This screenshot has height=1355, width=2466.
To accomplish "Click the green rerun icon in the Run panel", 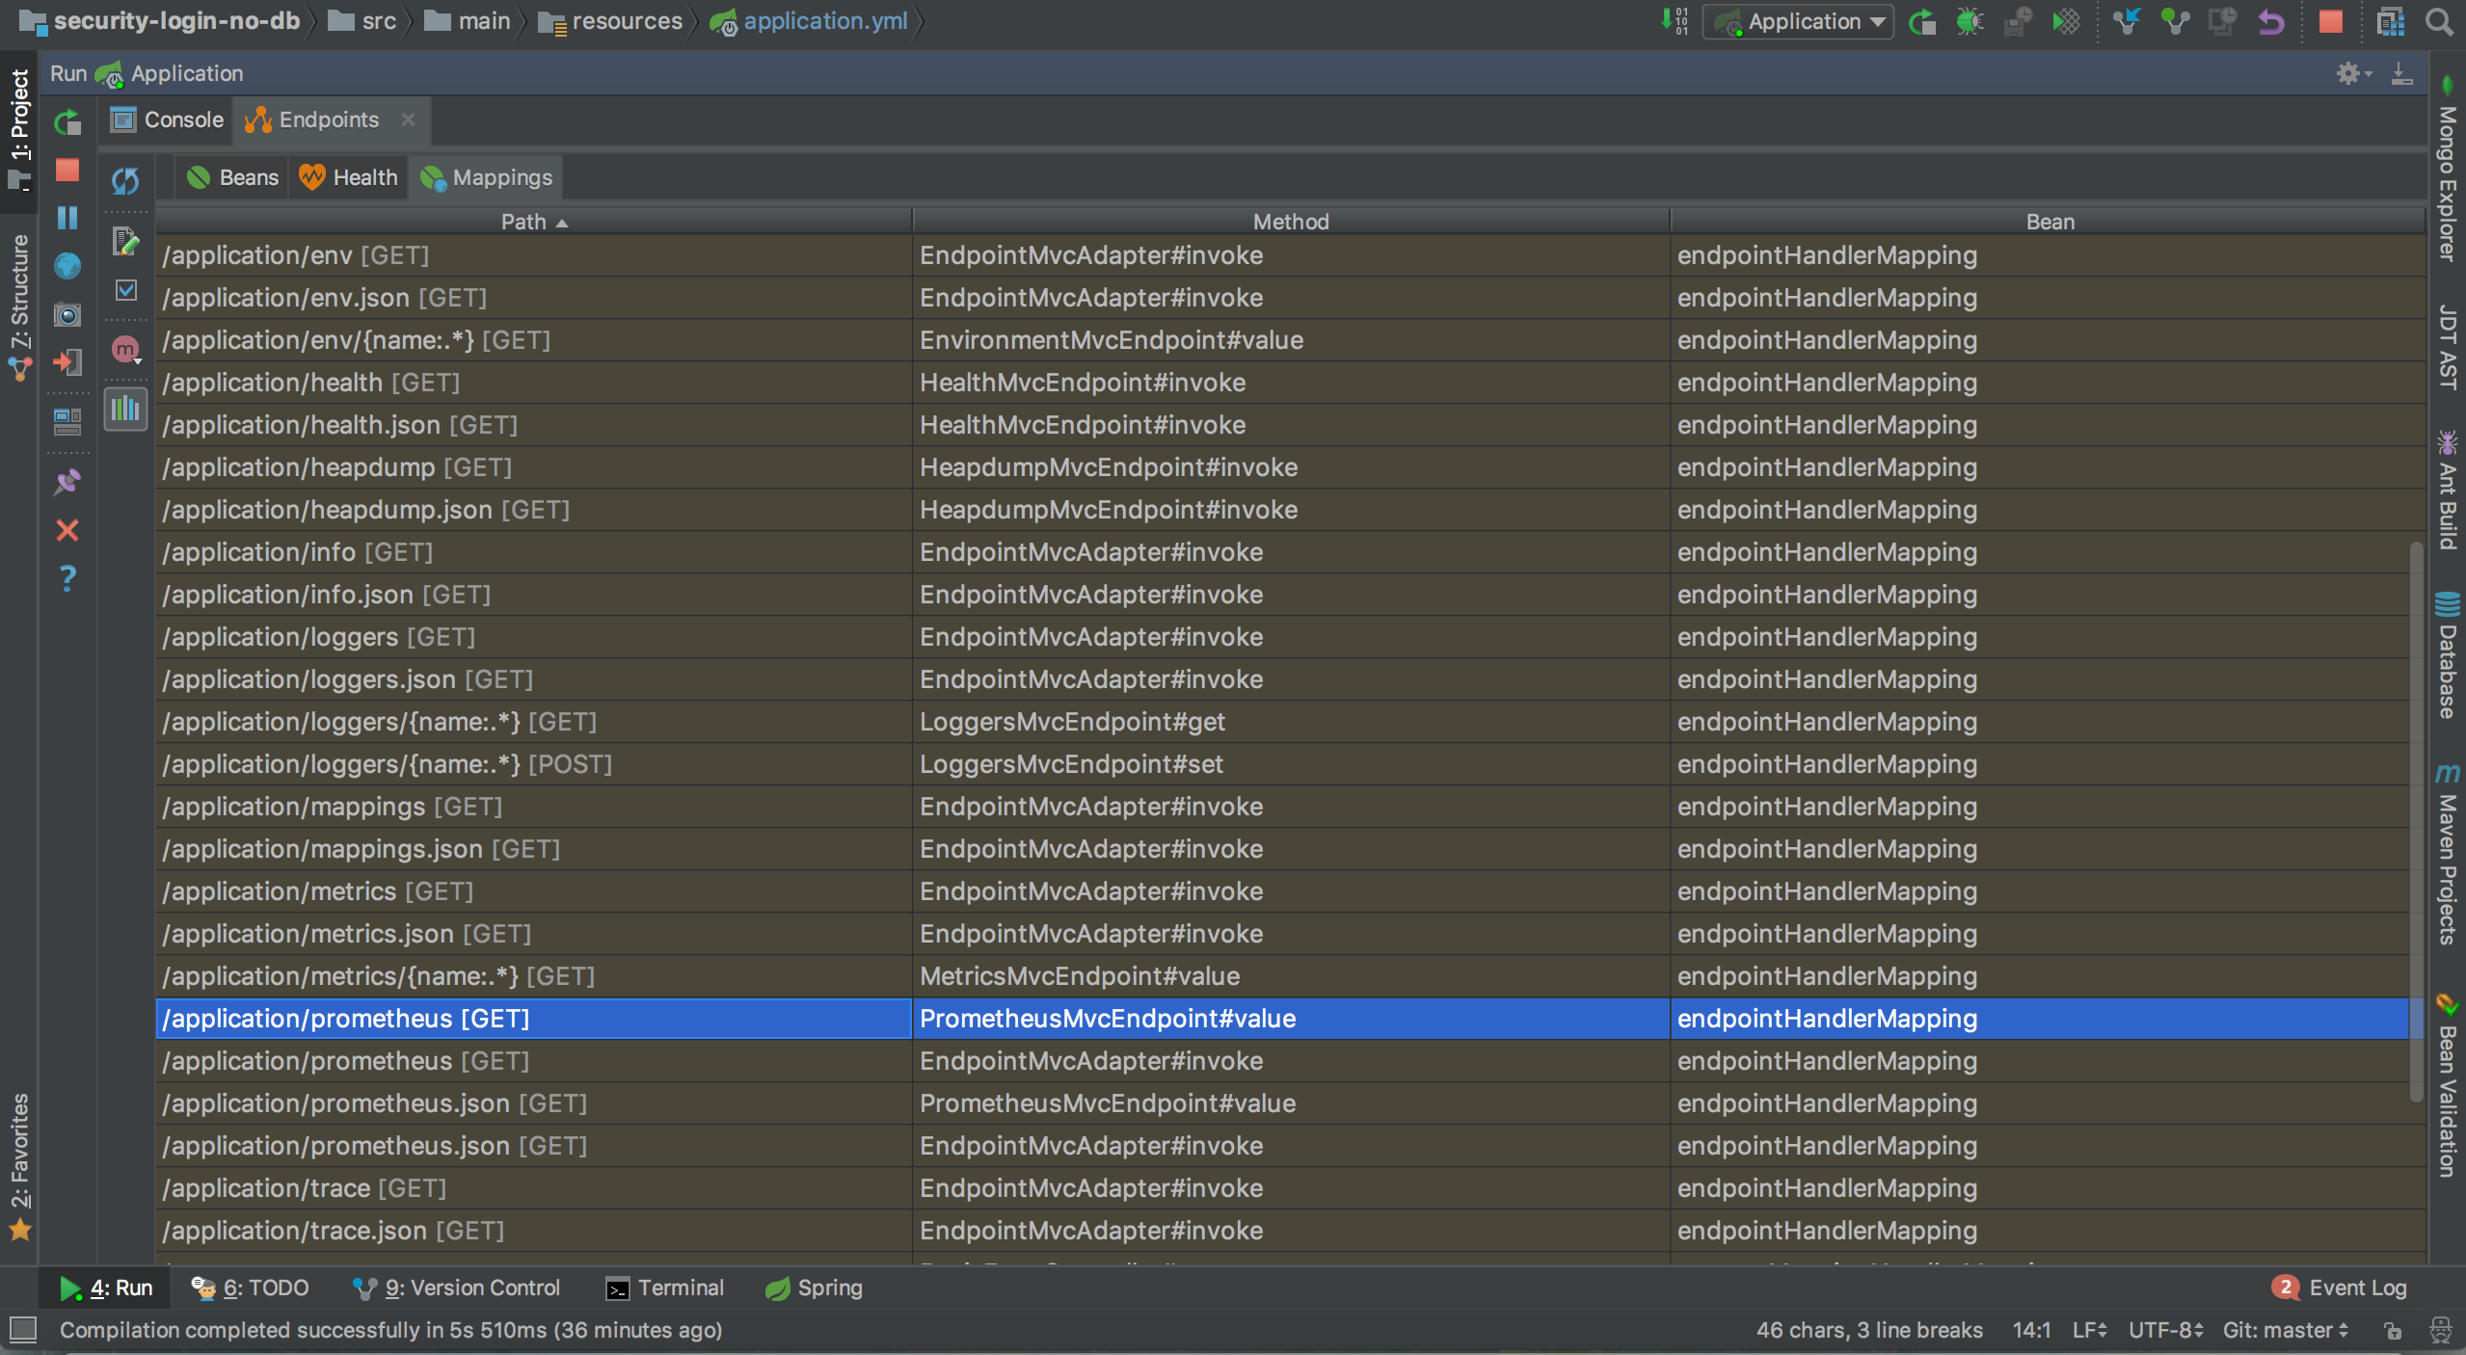I will pyautogui.click(x=67, y=122).
